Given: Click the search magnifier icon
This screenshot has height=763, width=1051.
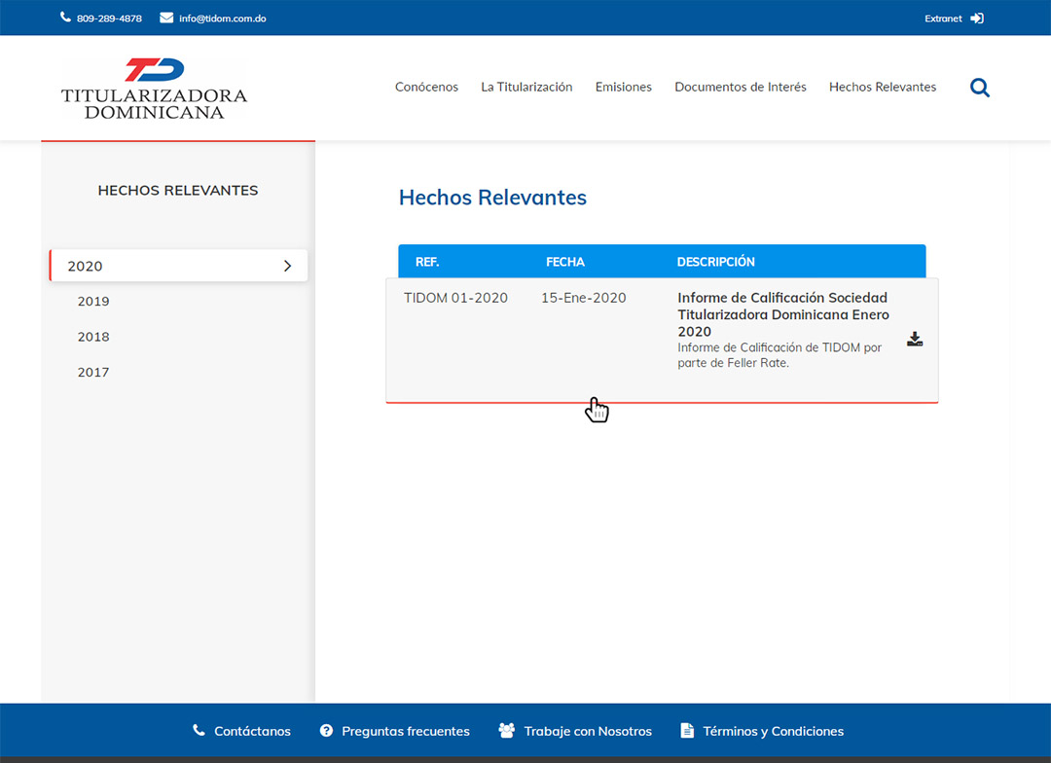Looking at the screenshot, I should point(980,88).
